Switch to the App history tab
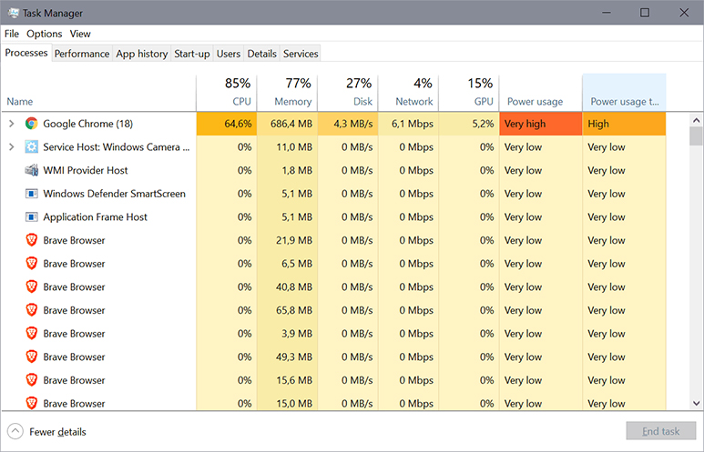Viewport: 704px width, 452px height. tap(141, 54)
